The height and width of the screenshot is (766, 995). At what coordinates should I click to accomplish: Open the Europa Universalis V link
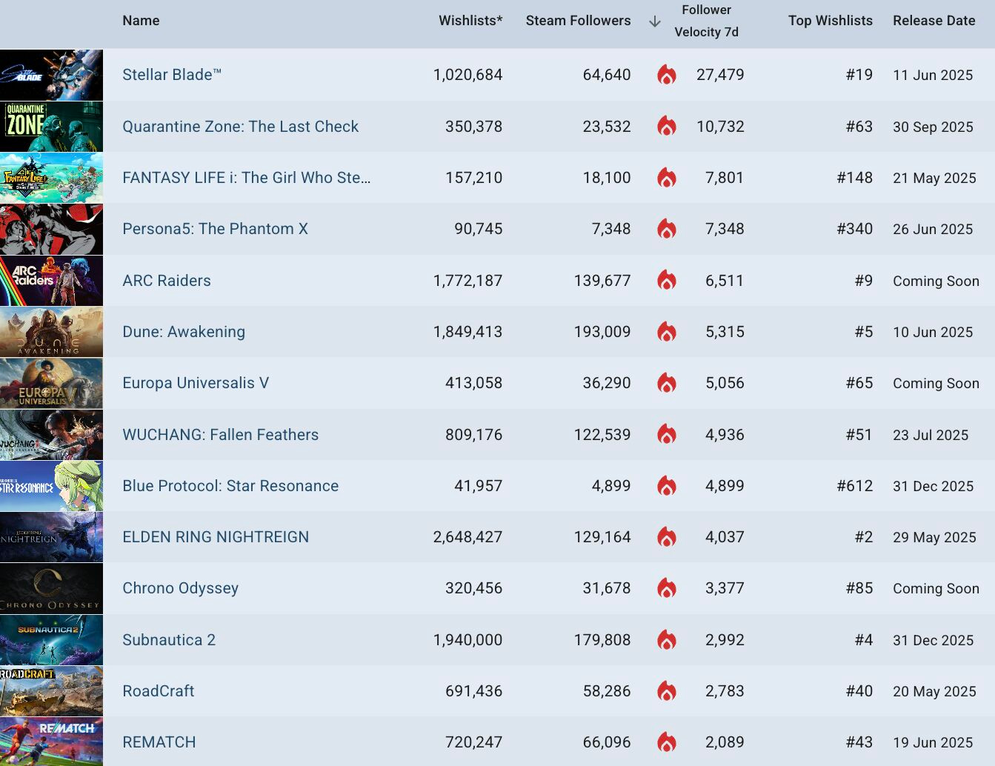pyautogui.click(x=196, y=383)
